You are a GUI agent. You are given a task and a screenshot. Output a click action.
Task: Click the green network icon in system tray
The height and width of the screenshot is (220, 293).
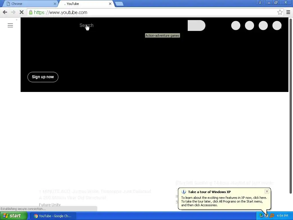coord(261,216)
